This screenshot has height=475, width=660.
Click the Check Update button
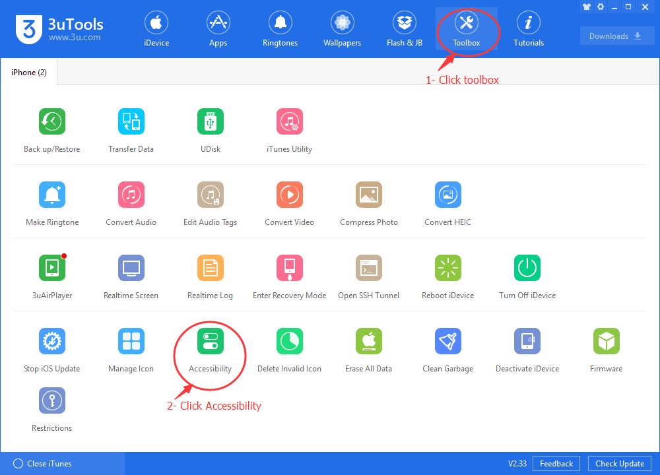620,464
